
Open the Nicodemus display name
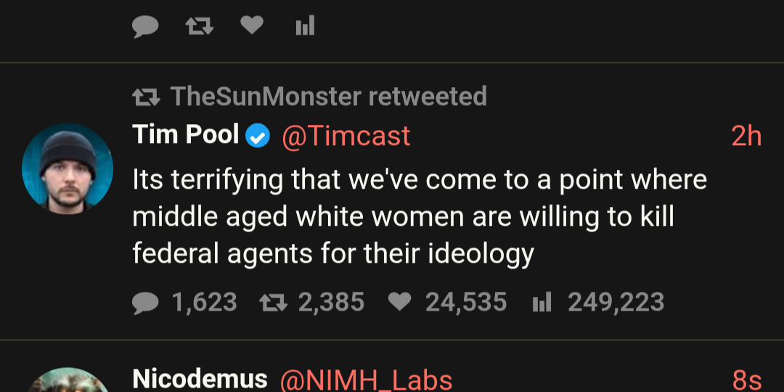tap(200, 379)
